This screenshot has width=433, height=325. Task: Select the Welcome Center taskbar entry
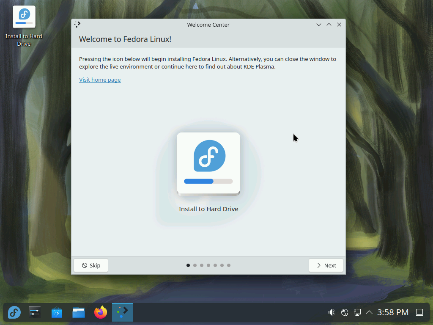click(123, 313)
